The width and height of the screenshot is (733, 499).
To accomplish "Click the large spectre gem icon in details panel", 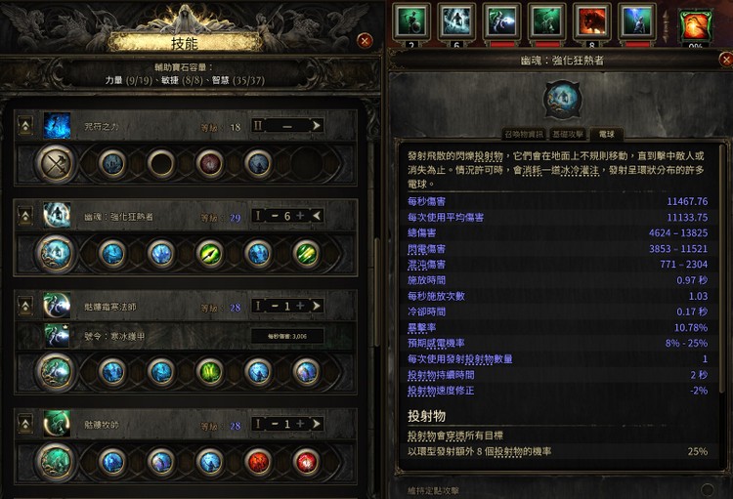I will tap(562, 99).
